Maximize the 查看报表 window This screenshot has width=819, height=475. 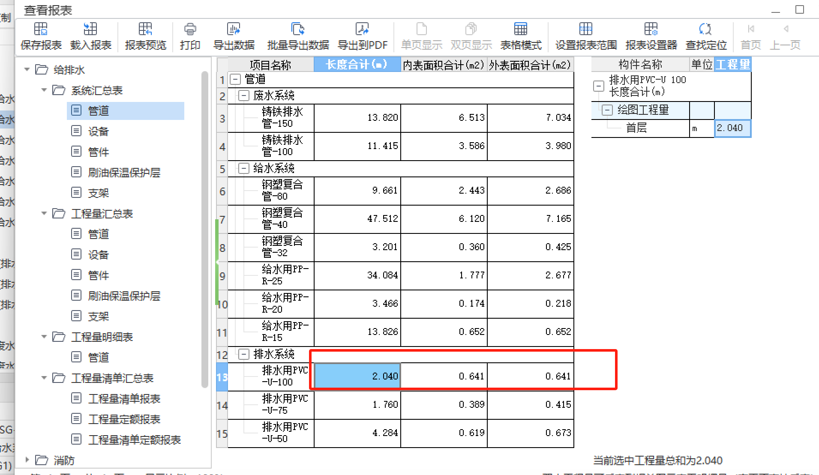click(799, 9)
